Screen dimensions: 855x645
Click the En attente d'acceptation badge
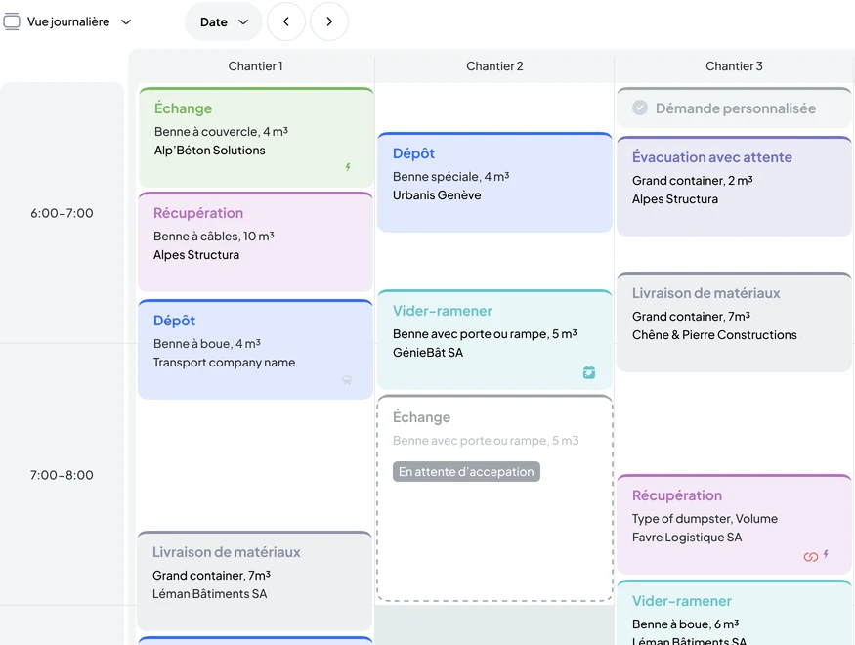click(x=466, y=472)
